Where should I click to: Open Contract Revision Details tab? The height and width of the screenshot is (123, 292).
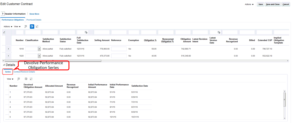pyautogui.click(x=24, y=72)
